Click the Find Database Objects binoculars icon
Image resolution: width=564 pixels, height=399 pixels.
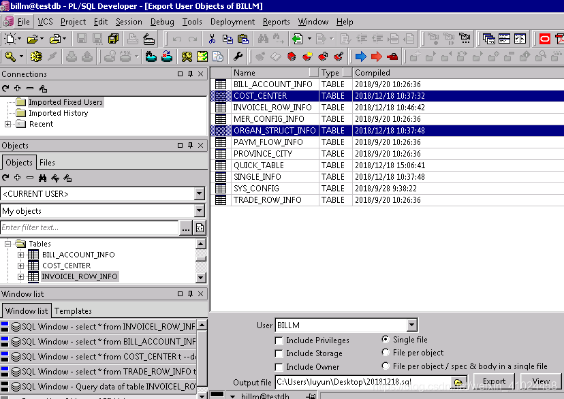coord(151,57)
